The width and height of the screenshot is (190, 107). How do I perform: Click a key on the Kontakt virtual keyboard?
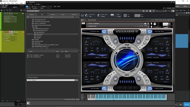tap(127, 97)
